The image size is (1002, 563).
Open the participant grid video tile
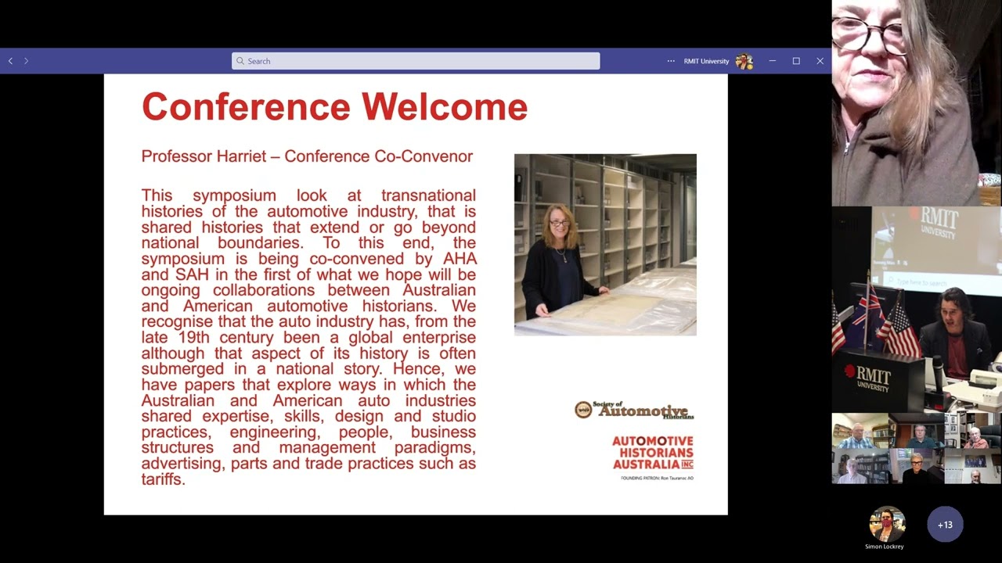(x=917, y=449)
